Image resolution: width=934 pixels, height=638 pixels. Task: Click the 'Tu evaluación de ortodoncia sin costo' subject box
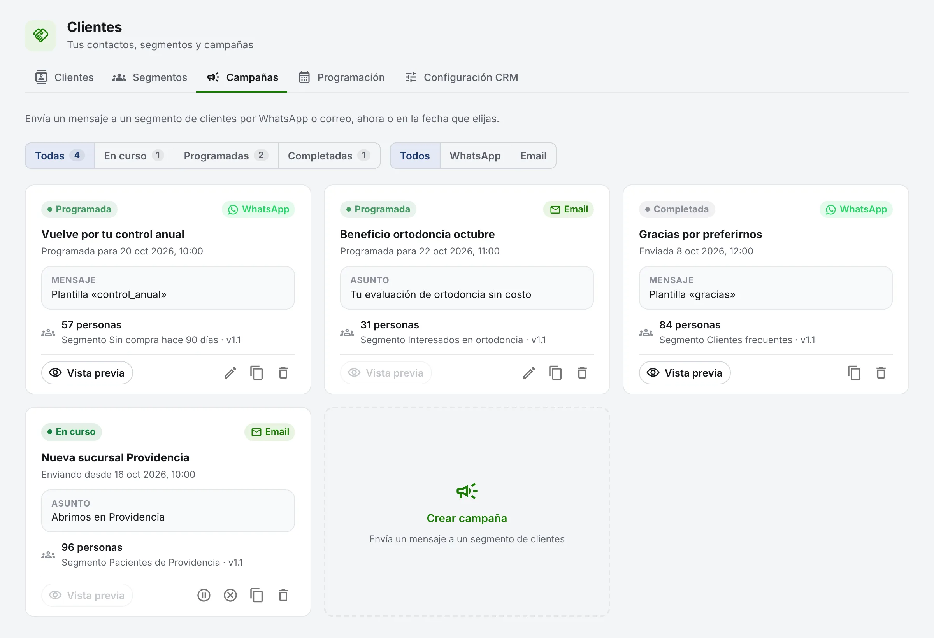467,287
